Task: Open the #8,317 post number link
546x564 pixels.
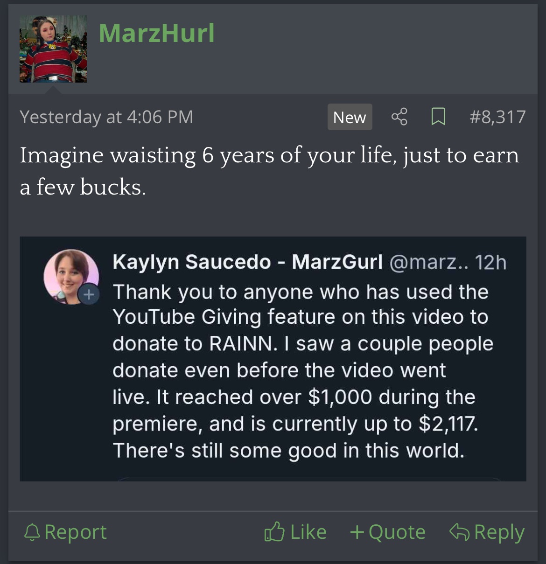Action: 497,117
